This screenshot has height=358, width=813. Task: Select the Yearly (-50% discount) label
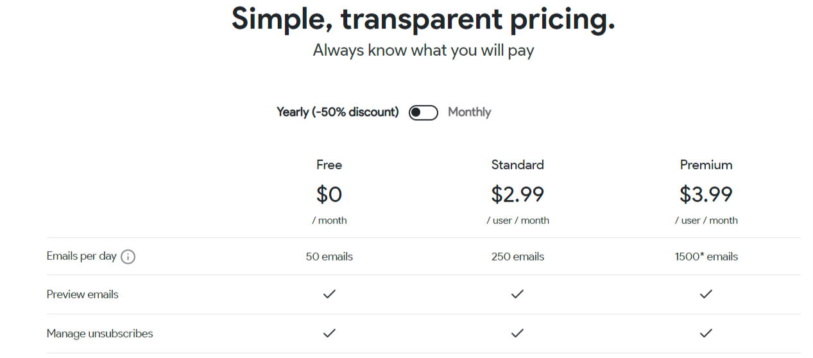pyautogui.click(x=338, y=112)
